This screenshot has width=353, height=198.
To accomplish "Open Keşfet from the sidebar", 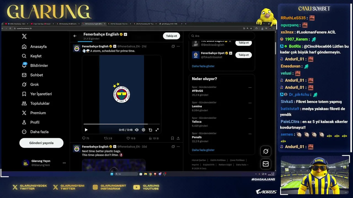I will (x=32, y=56).
